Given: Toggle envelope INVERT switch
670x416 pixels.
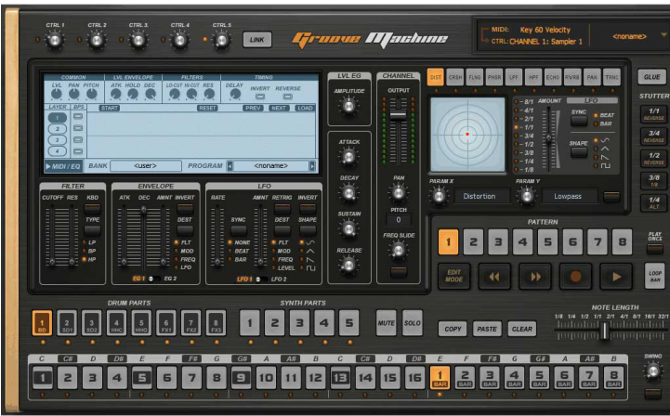Looking at the screenshot, I should pos(185,209).
